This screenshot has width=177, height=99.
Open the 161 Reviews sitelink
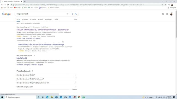37,38
